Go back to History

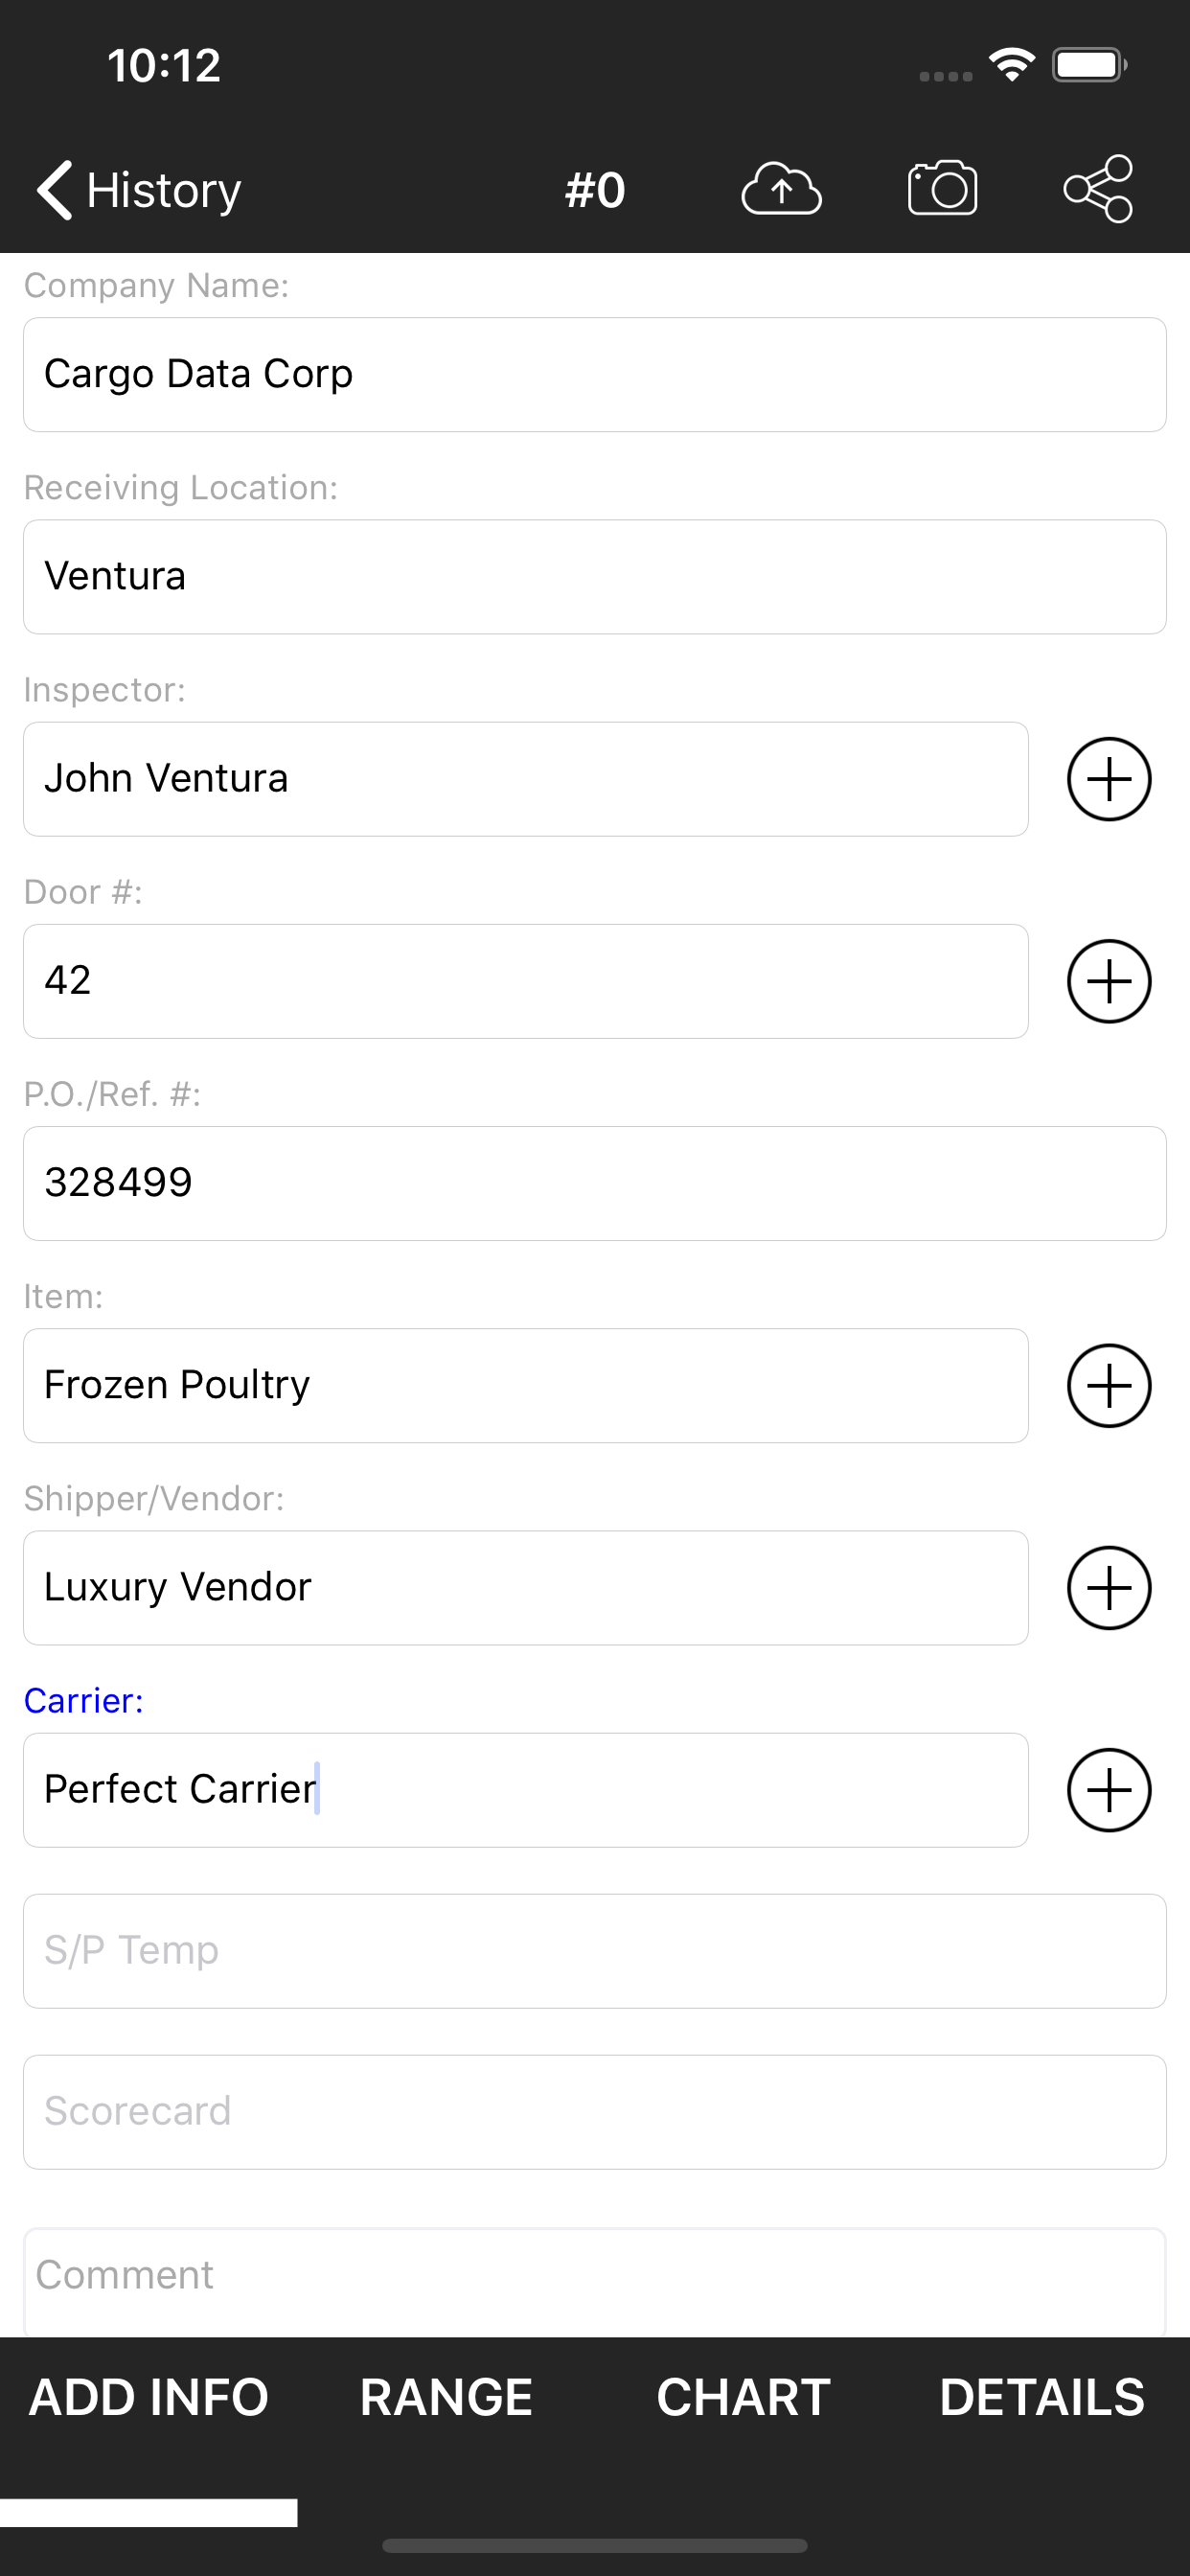[x=138, y=189]
